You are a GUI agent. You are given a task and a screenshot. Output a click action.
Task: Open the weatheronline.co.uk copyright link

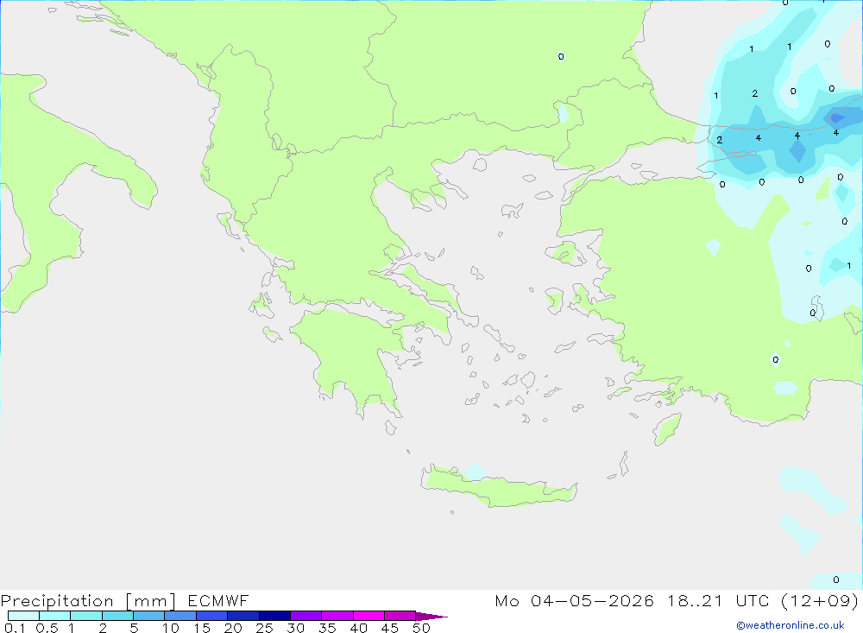click(791, 625)
